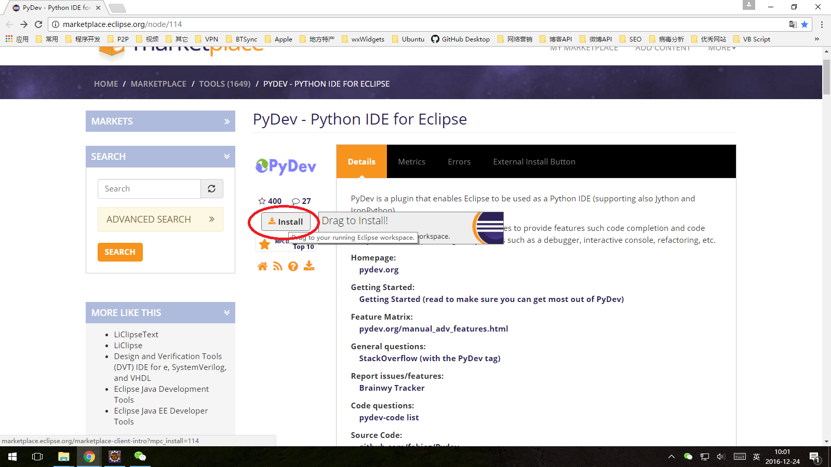Open the pydev-code list link

(389, 418)
